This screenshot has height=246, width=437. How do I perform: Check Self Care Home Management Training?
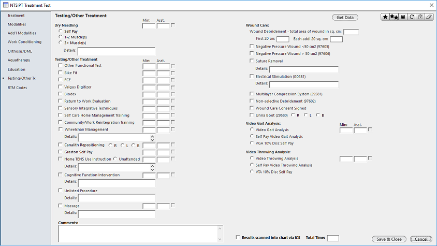pos(60,115)
